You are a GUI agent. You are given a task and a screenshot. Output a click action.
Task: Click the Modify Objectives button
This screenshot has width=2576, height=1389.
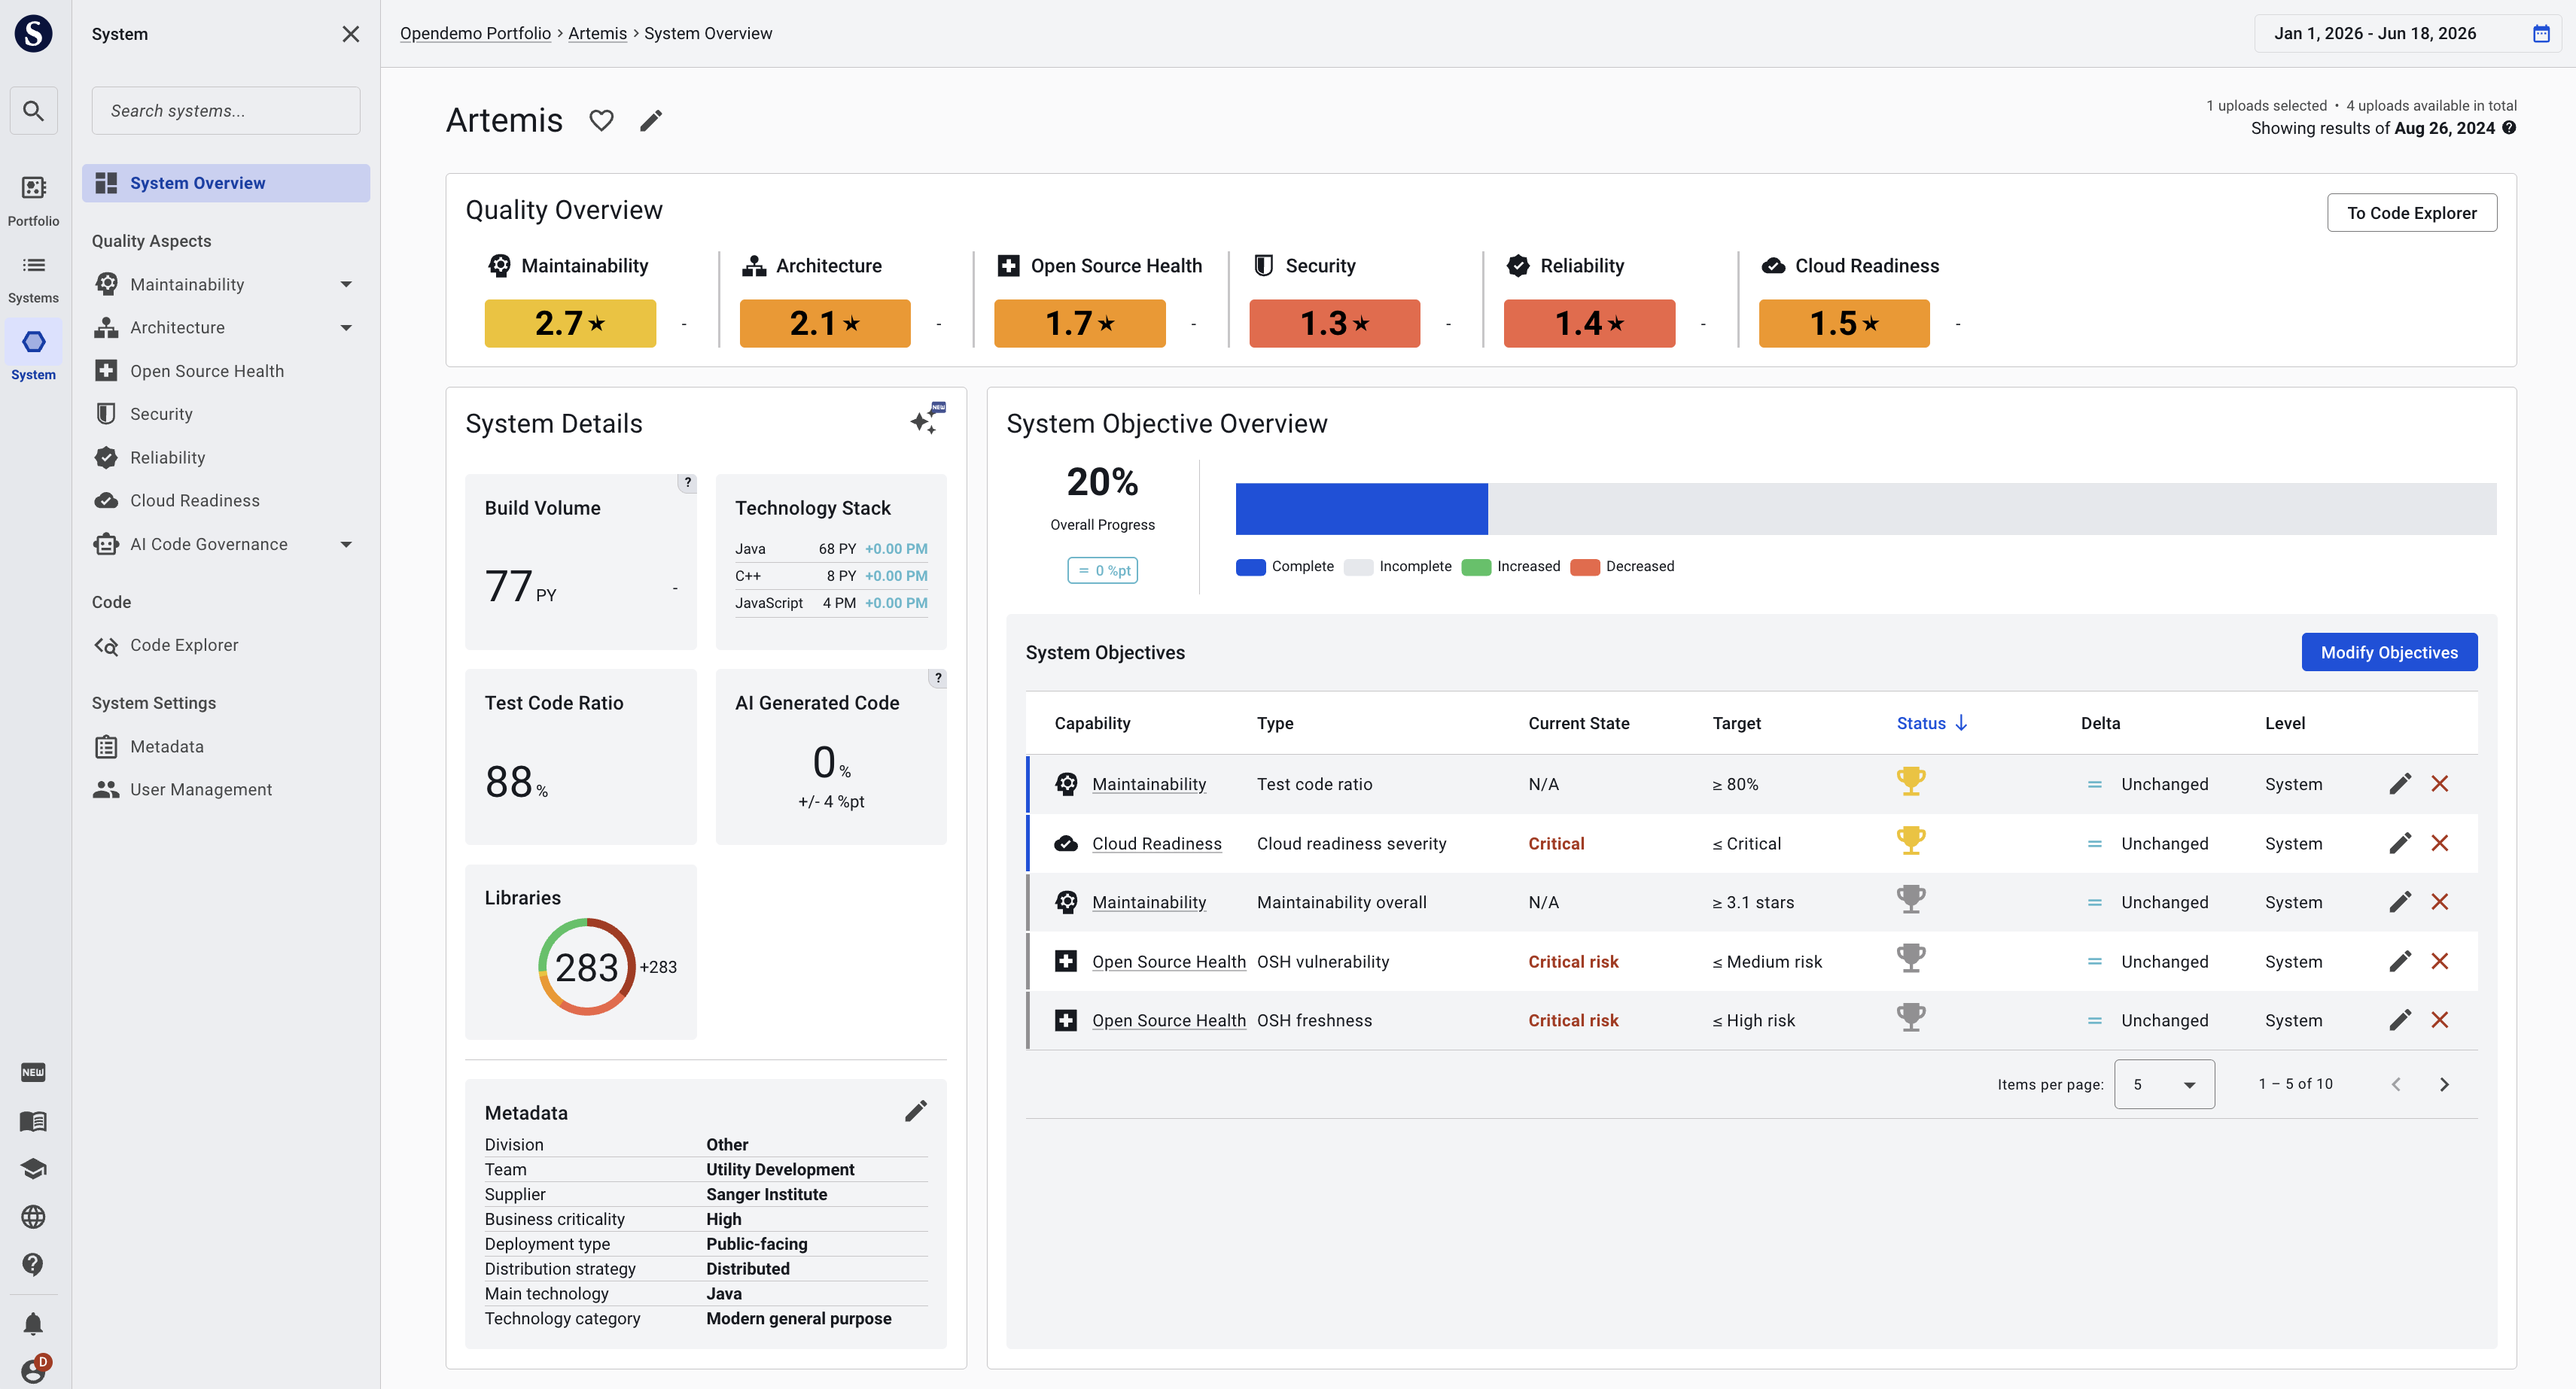point(2389,652)
